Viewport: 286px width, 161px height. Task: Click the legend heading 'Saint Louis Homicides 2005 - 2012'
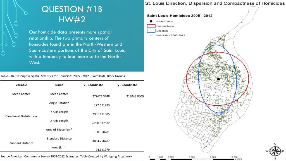pos(180,16)
